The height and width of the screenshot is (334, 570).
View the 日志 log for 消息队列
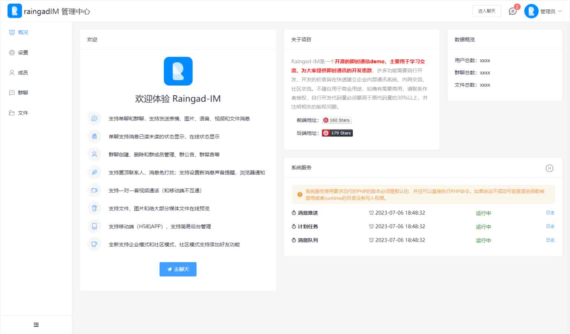click(x=550, y=240)
